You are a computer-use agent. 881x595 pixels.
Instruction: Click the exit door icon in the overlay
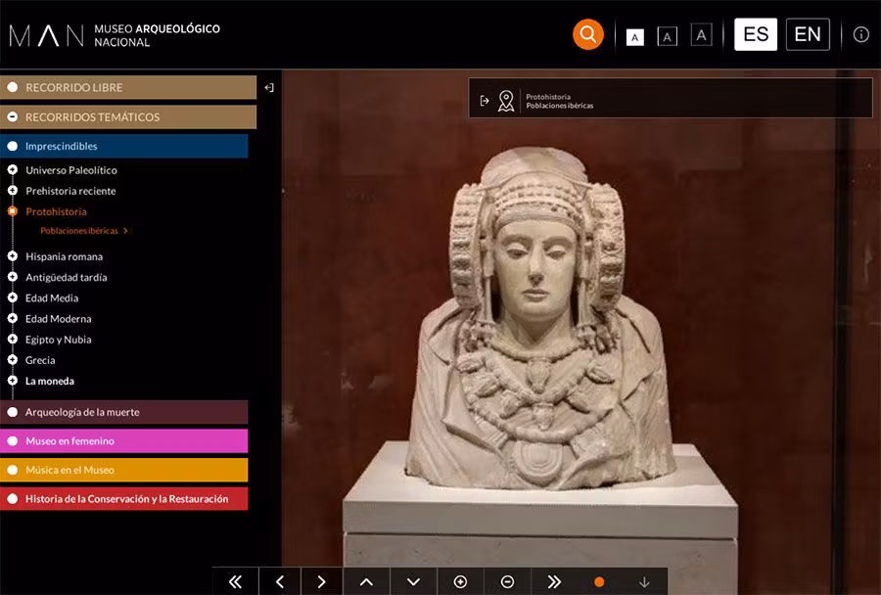pos(483,97)
